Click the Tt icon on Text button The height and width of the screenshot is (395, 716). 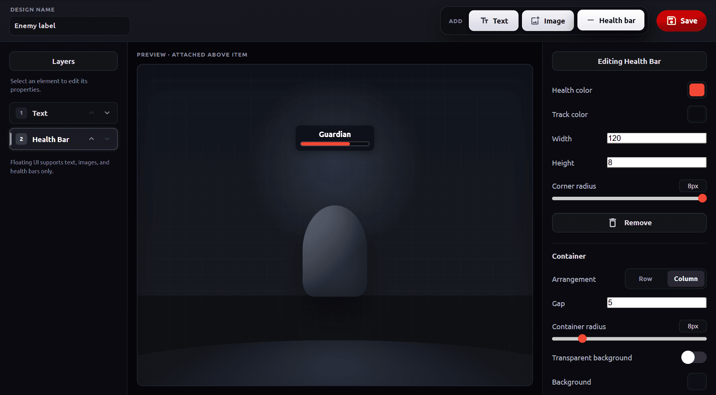tap(485, 21)
